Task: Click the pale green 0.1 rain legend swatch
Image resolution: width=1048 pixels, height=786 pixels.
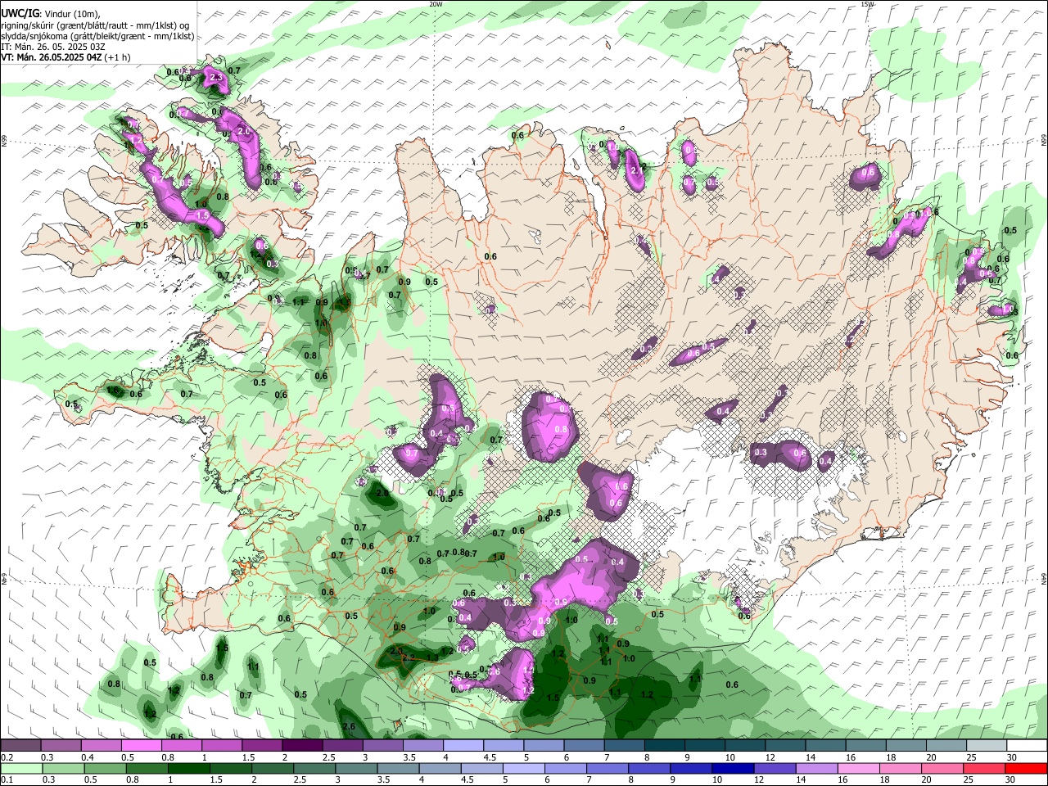Action: click(x=20, y=768)
